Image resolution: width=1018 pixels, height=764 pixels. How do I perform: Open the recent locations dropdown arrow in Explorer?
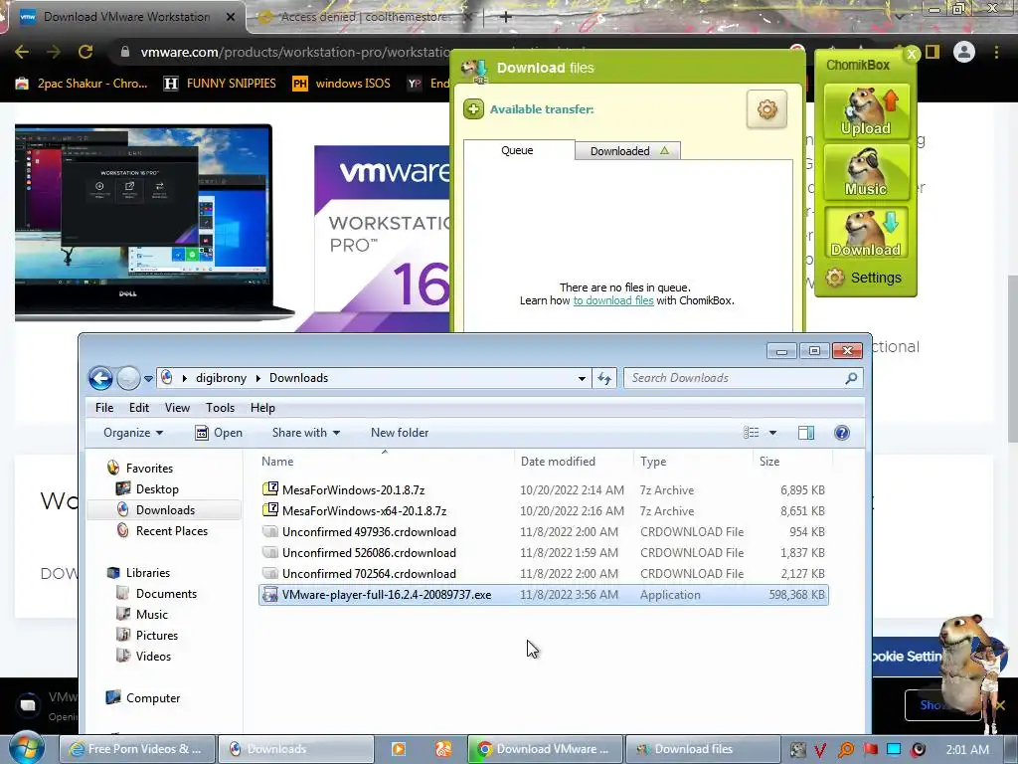click(x=149, y=378)
